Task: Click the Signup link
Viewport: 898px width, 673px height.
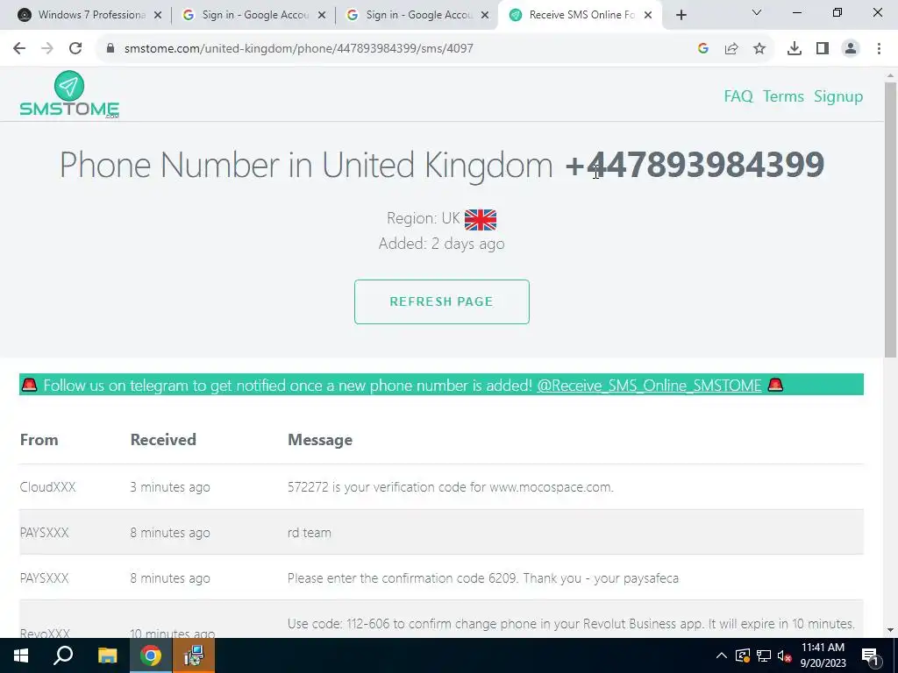Action: [838, 96]
